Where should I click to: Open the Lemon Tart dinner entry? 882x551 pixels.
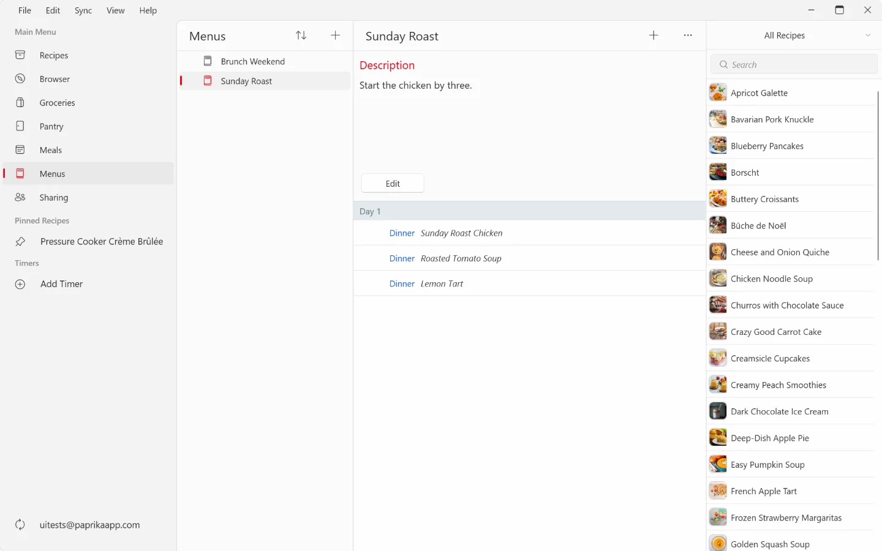[529, 283]
